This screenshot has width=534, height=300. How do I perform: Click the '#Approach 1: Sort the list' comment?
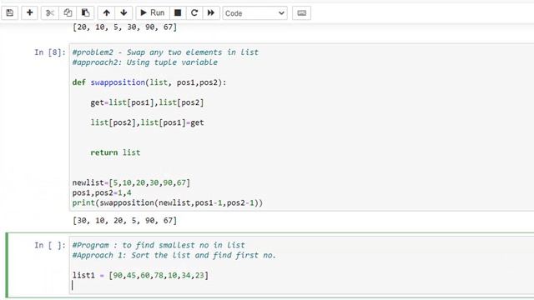174,255
